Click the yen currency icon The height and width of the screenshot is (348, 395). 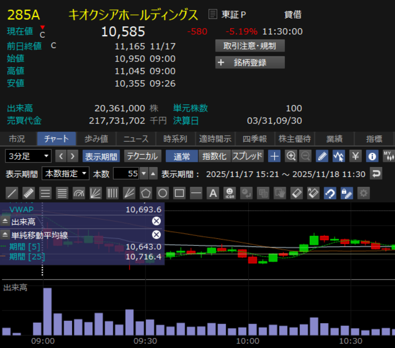coord(355,156)
